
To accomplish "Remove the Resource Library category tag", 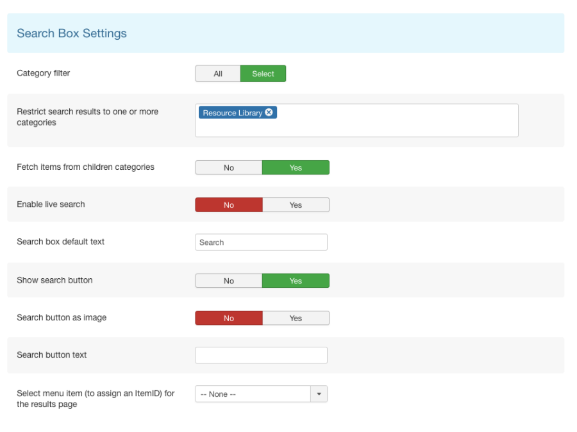I will (269, 112).
